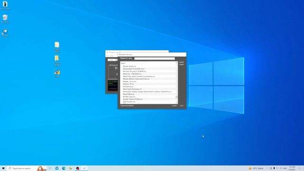Click the Export Phone Numbers button

(127, 106)
